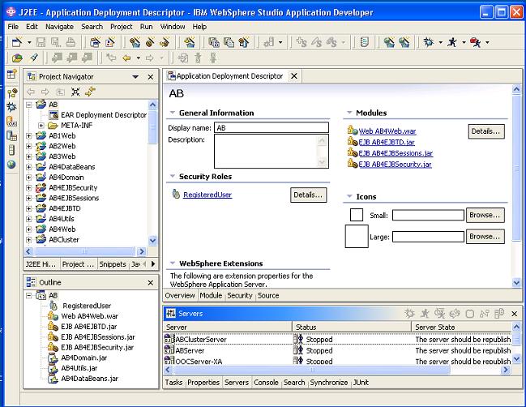Image resolution: width=526 pixels, height=407 pixels.
Task: Click the Navigator Up one level icon
Action: coord(60,92)
